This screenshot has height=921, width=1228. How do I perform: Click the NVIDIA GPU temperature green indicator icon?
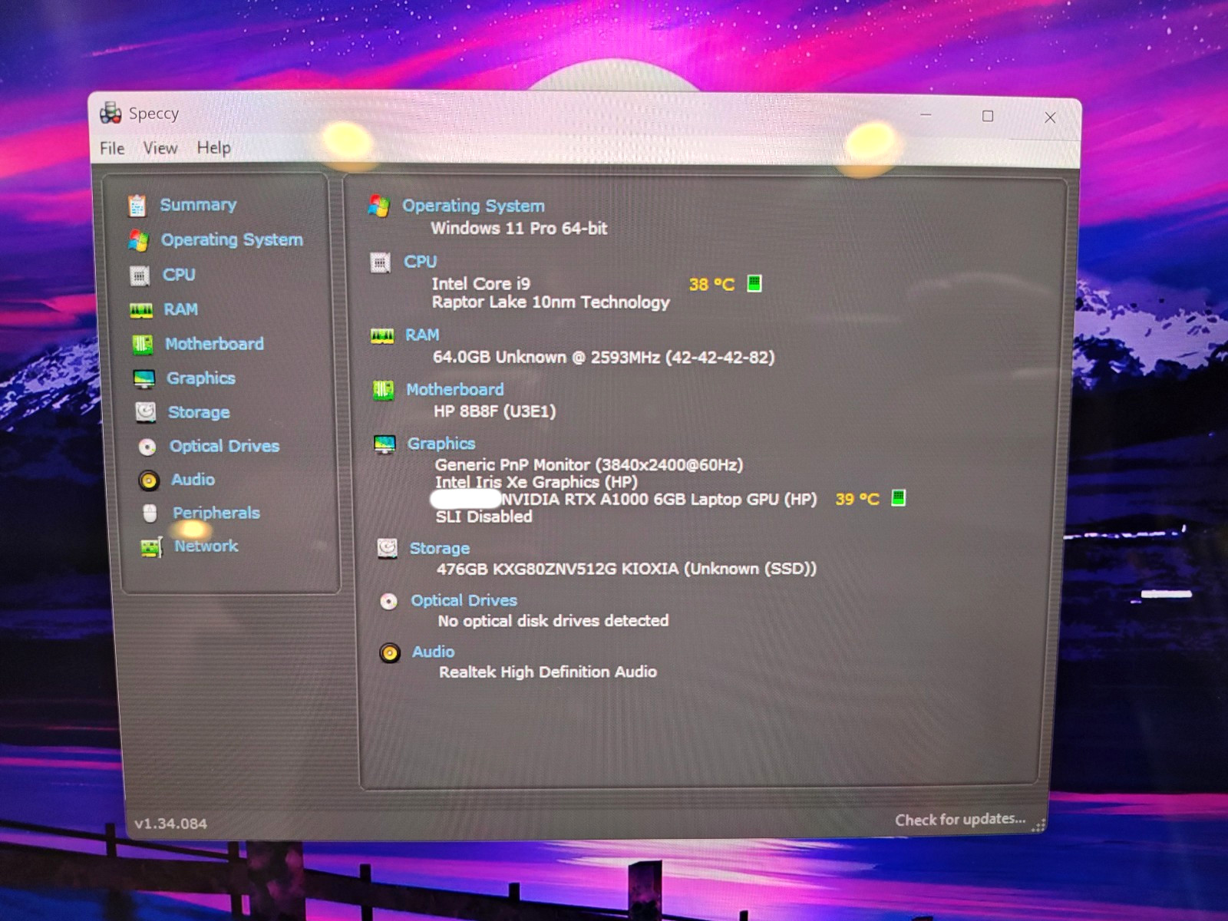898,498
